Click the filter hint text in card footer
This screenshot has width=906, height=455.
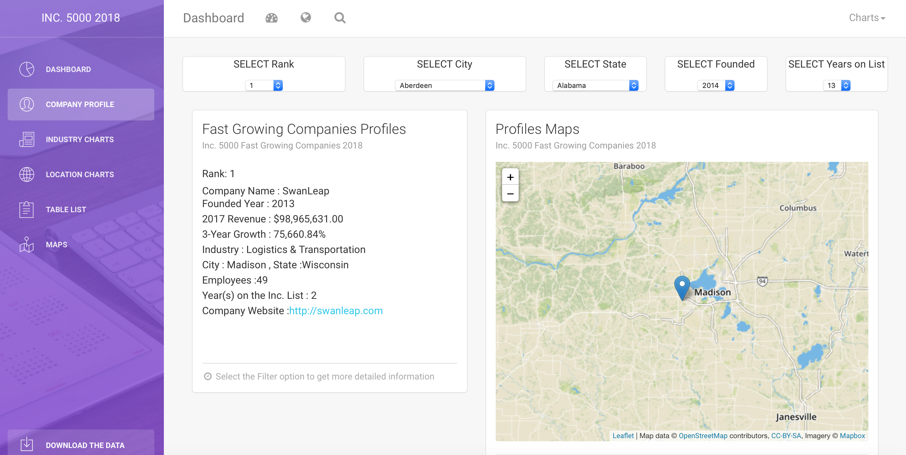tap(325, 376)
